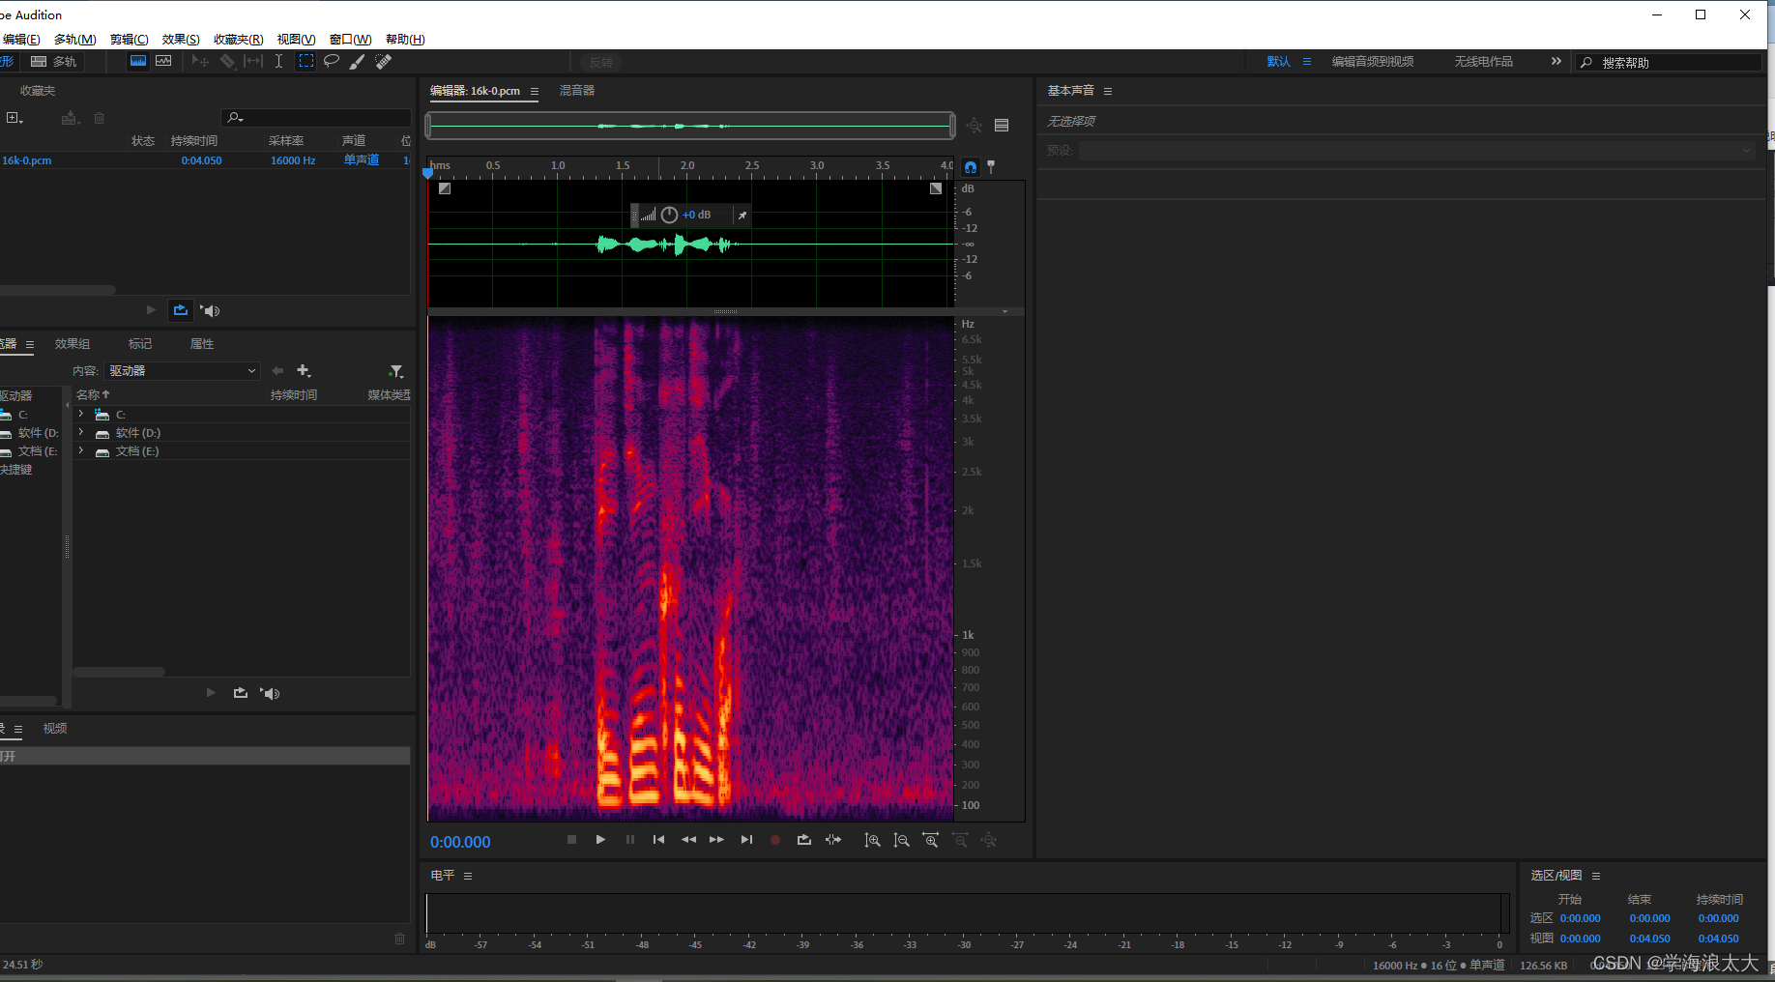Click the files panel search field

click(316, 117)
